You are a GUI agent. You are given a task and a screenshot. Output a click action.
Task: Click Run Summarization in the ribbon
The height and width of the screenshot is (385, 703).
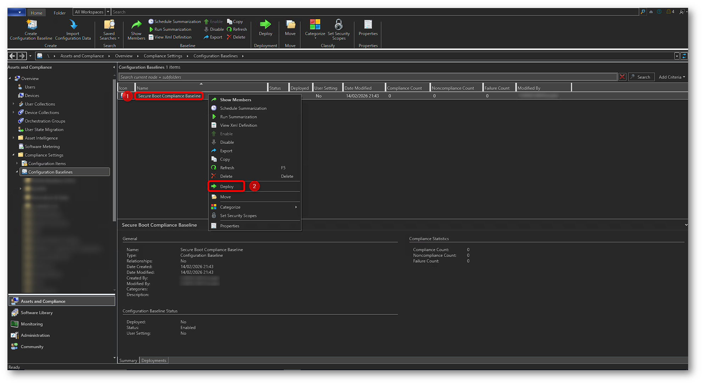click(x=172, y=29)
